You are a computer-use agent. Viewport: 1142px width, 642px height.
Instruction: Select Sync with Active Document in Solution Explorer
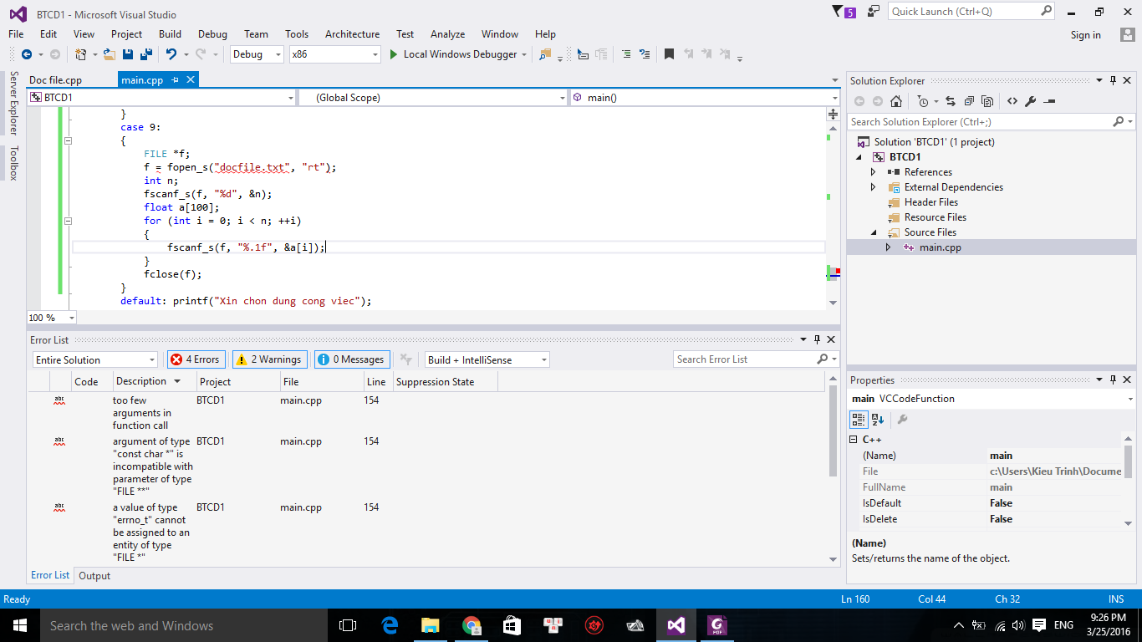(951, 102)
